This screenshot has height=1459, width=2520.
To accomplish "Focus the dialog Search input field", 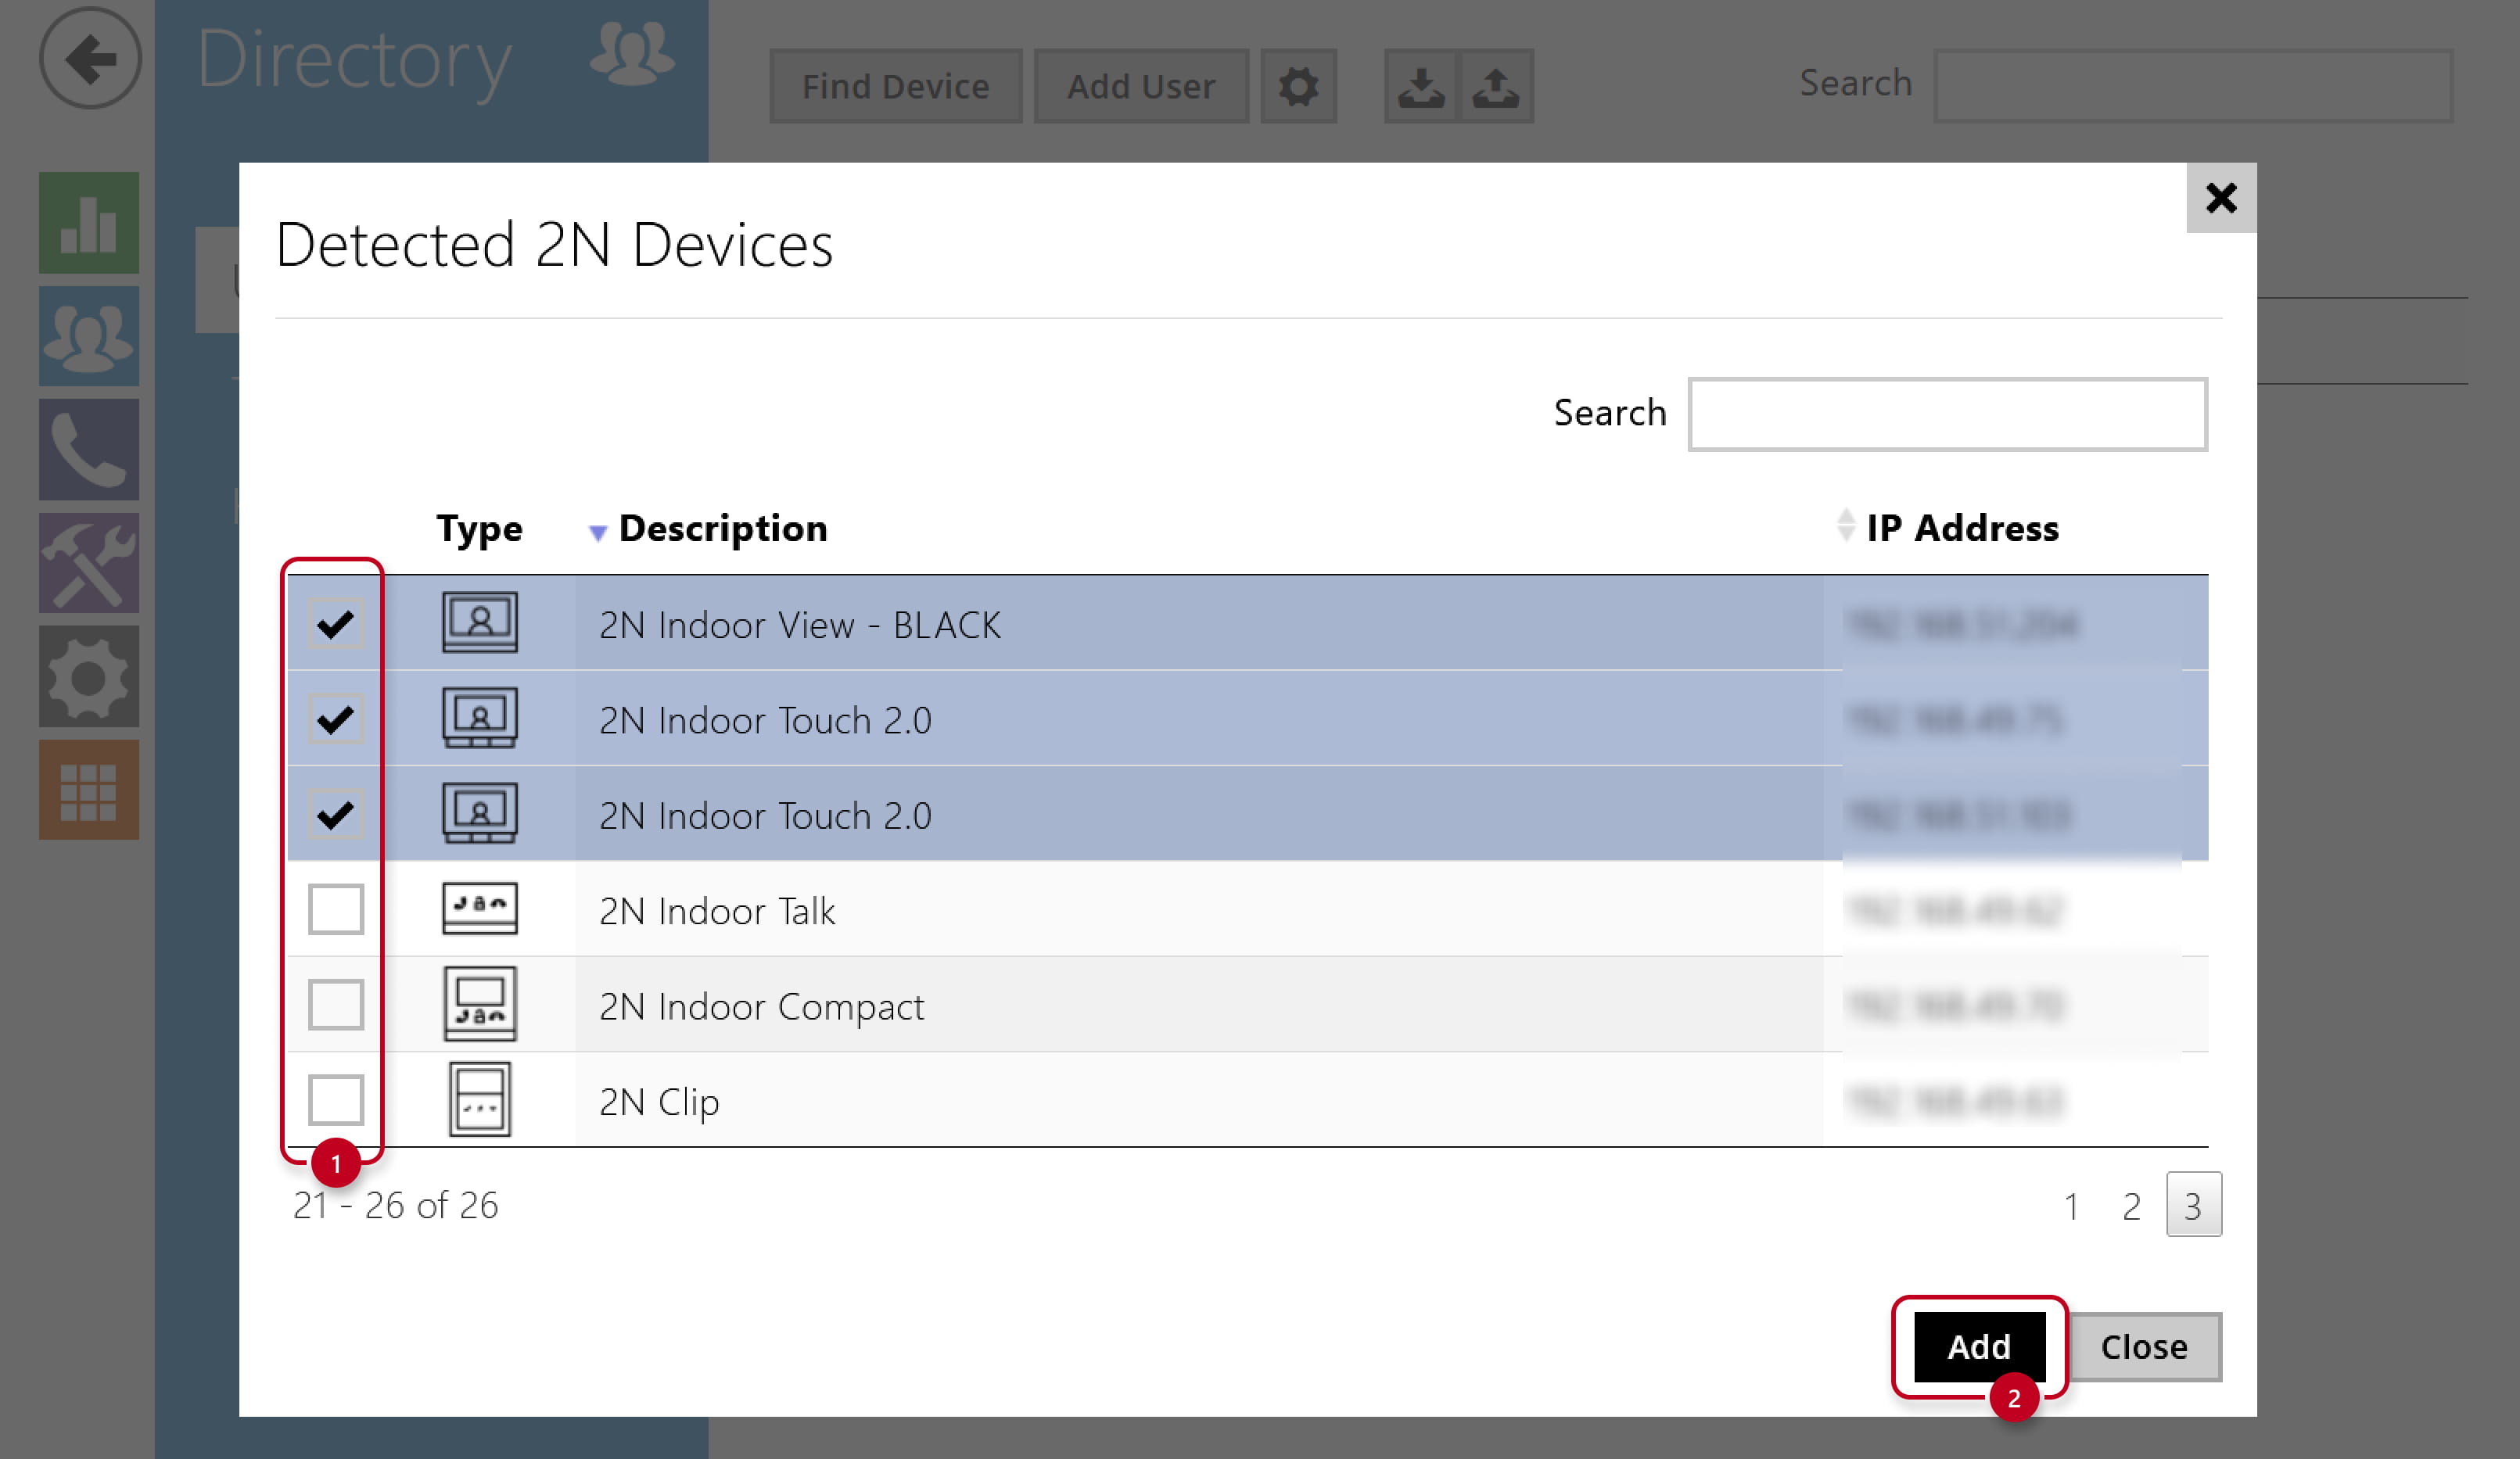I will tap(1947, 413).
